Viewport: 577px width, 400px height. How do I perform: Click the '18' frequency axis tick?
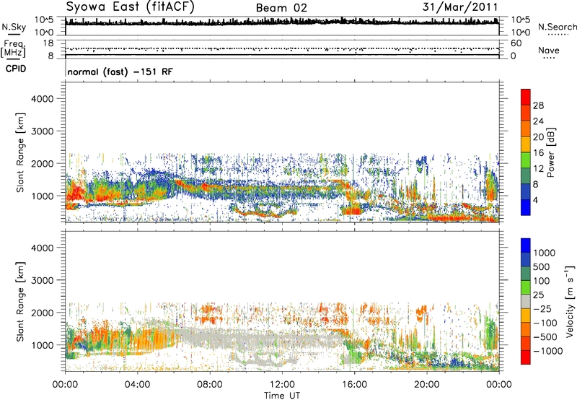(x=48, y=43)
